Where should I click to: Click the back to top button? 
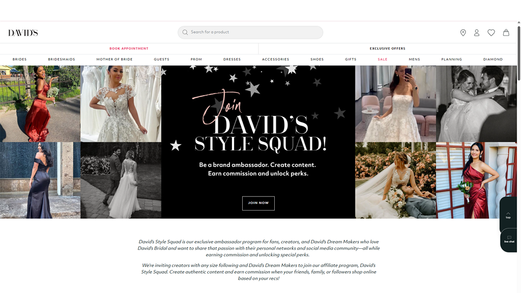[x=508, y=215]
